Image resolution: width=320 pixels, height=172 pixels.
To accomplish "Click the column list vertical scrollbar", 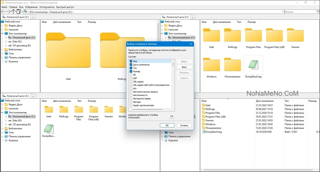I will click(173, 84).
